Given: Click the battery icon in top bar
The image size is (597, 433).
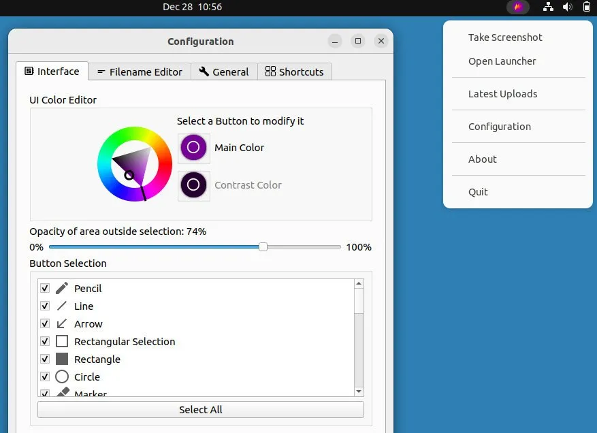Looking at the screenshot, I should (587, 7).
